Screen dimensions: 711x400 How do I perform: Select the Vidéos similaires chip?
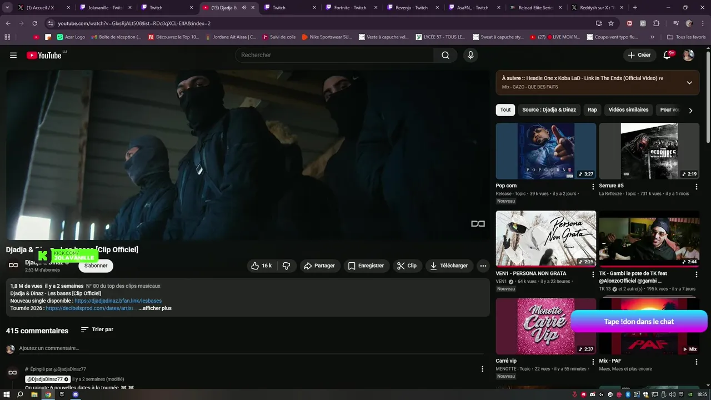pos(628,110)
